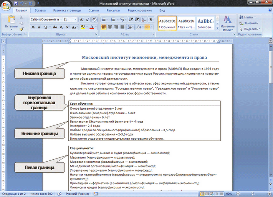Image resolution: width=273 pixels, height=197 pixels.
Task: Switch to Вставка tab
Action: (40, 10)
